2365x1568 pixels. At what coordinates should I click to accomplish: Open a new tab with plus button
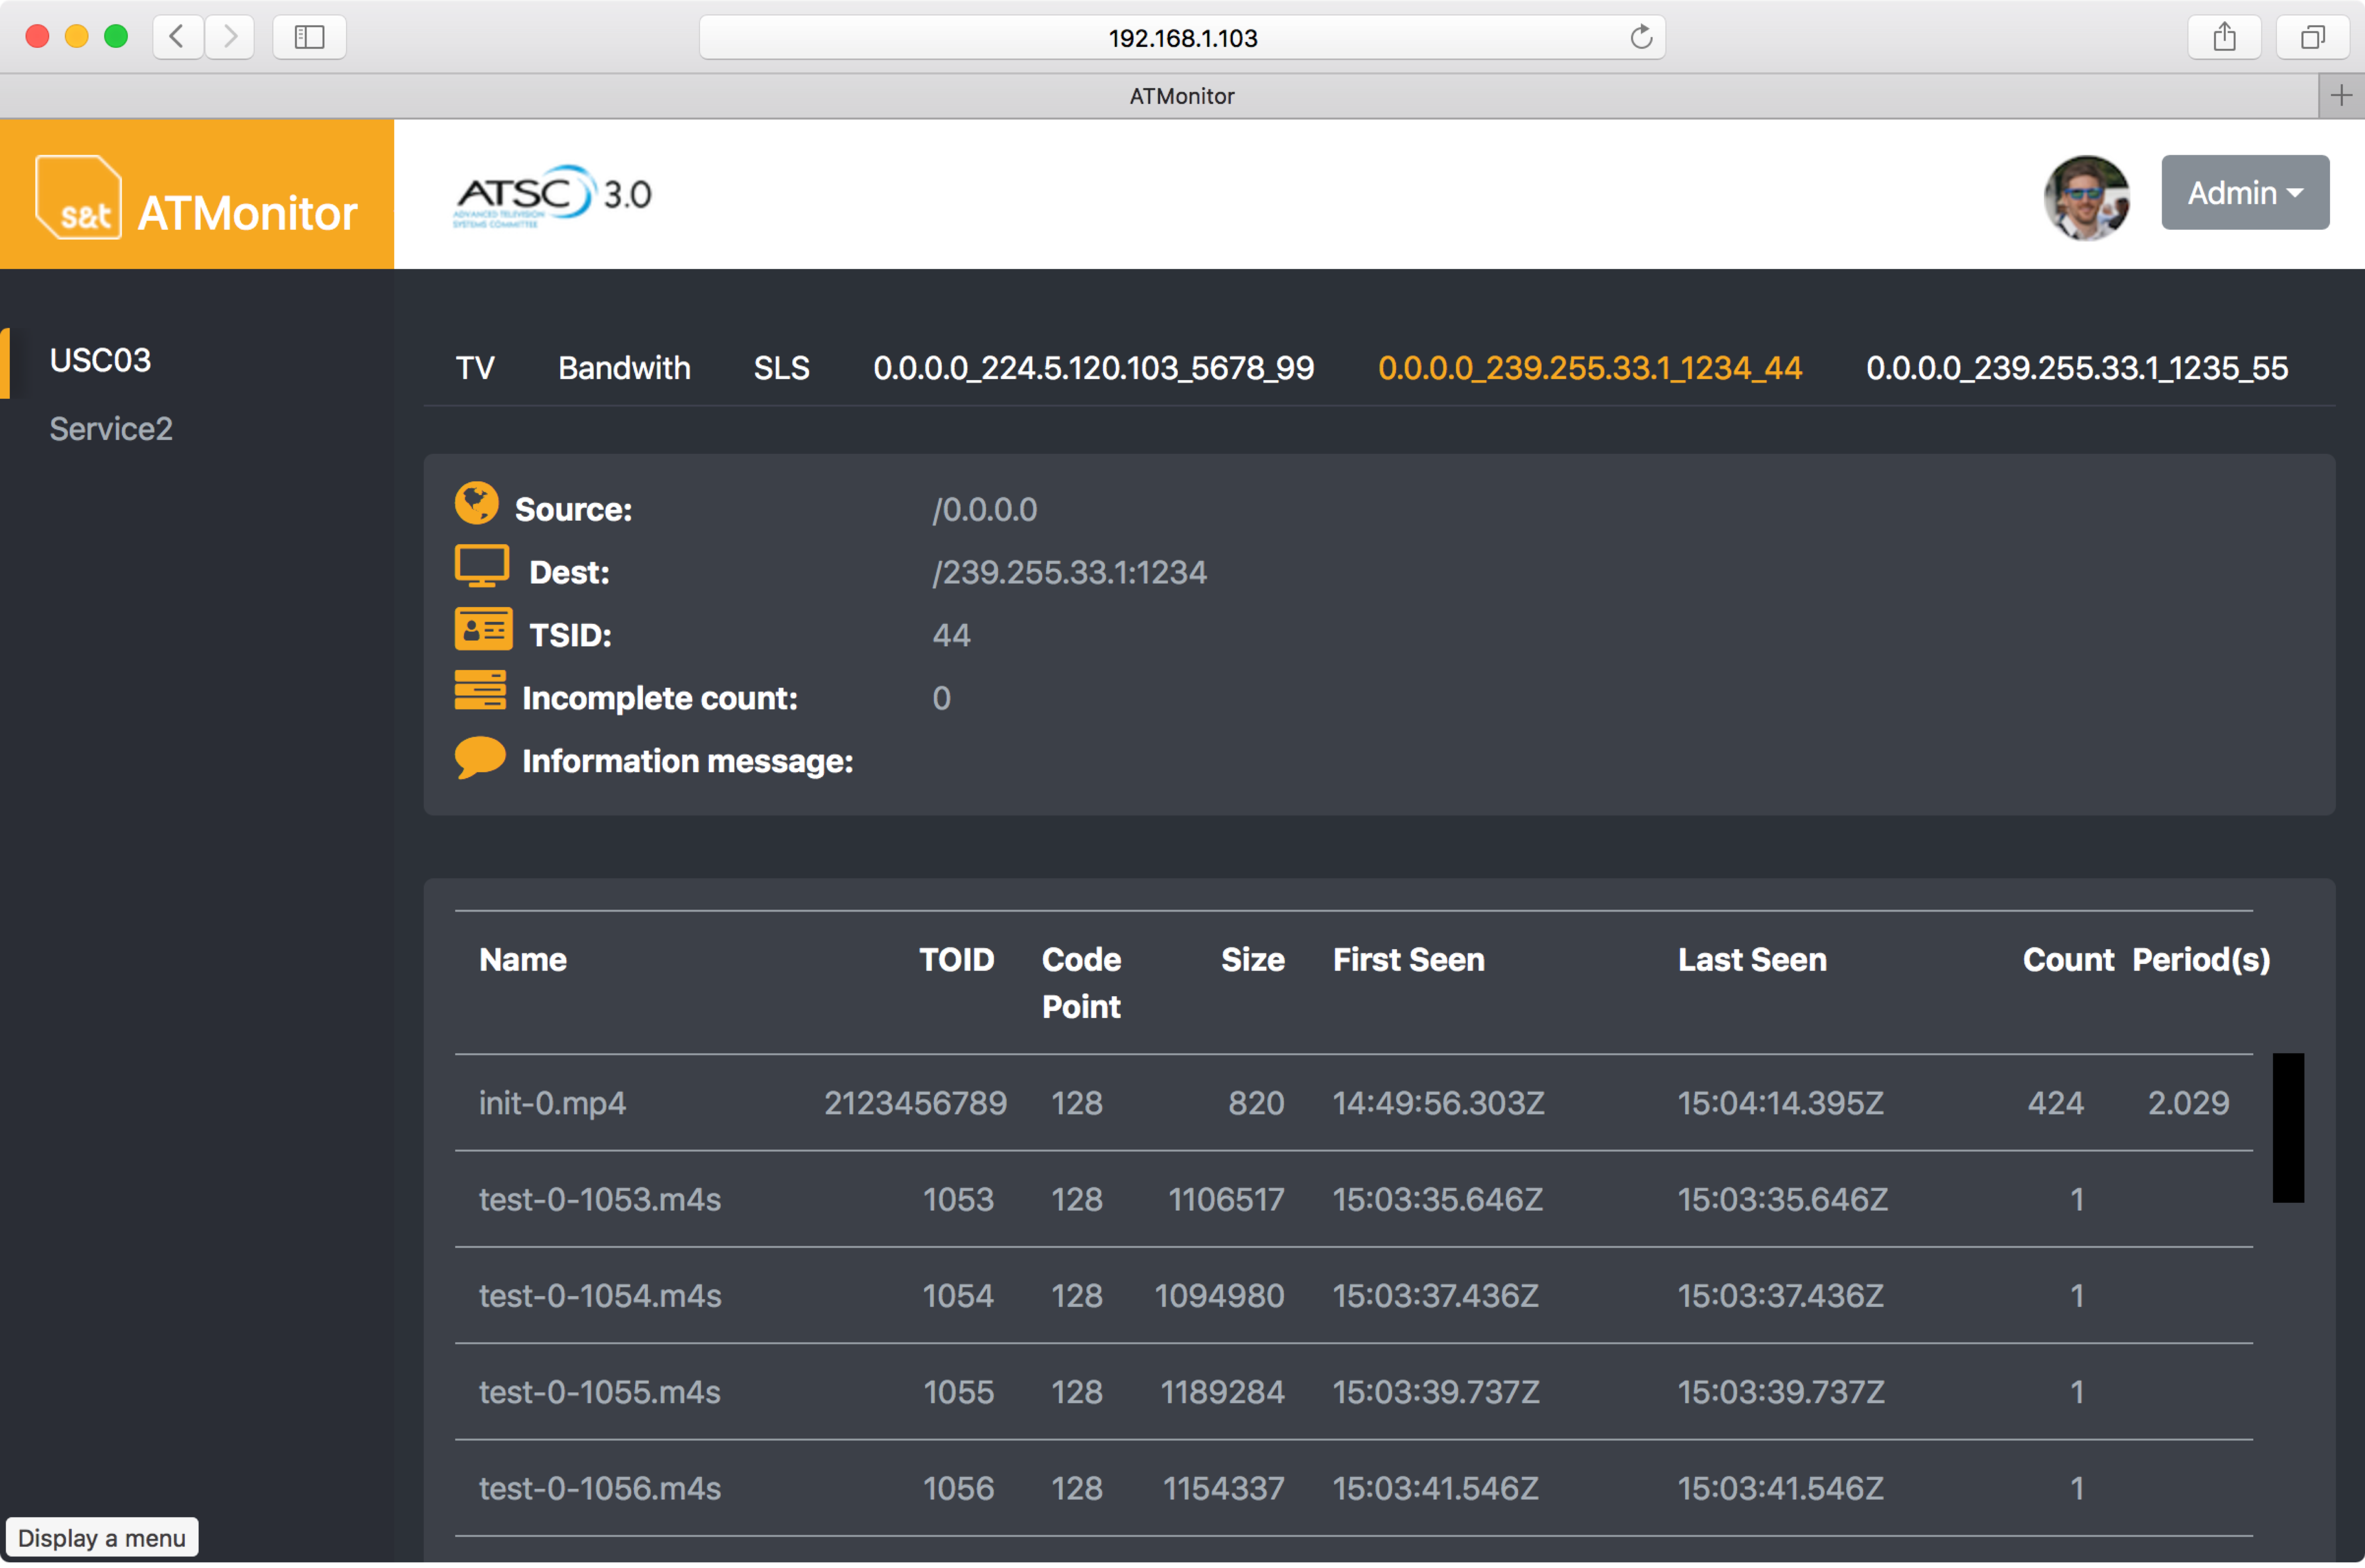coord(2340,96)
